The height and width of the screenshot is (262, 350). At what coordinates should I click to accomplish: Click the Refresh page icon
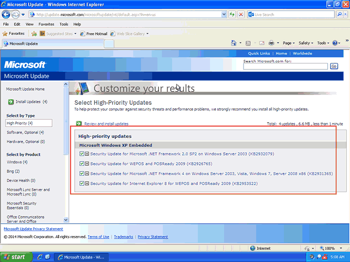[x=232, y=15]
